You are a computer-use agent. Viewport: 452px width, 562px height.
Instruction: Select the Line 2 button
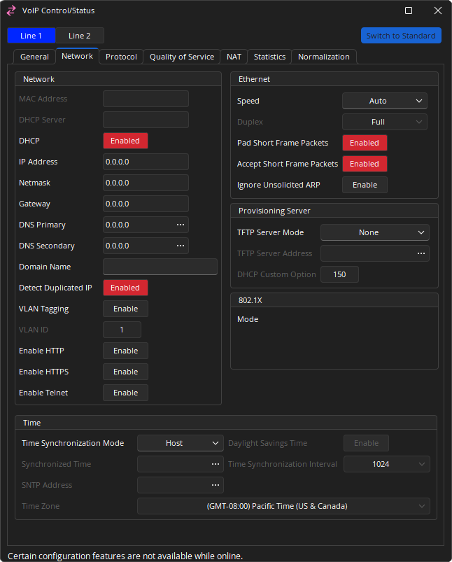point(79,36)
